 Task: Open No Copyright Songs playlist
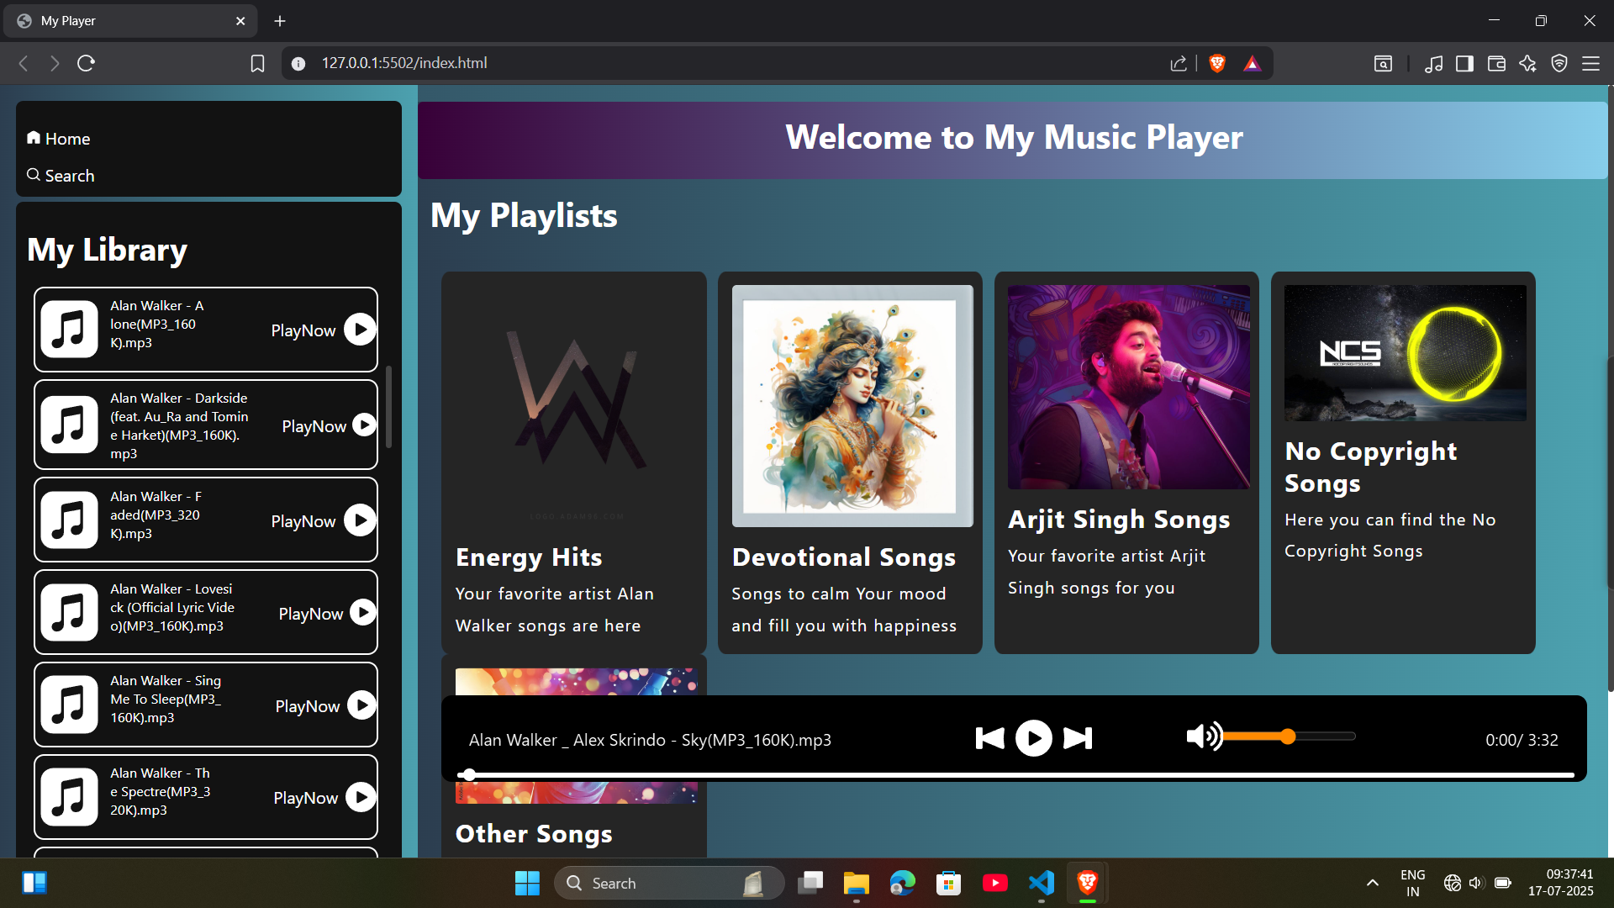click(x=1403, y=462)
